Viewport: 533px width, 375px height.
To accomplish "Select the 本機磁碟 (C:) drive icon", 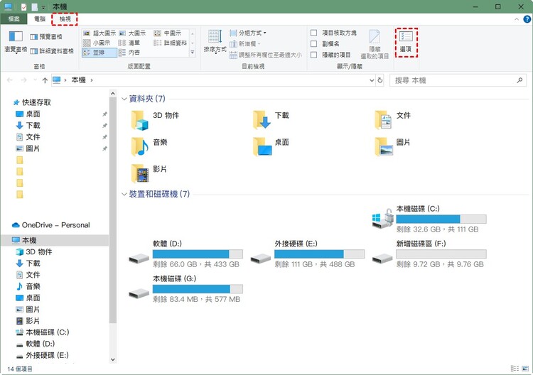I will coord(383,219).
